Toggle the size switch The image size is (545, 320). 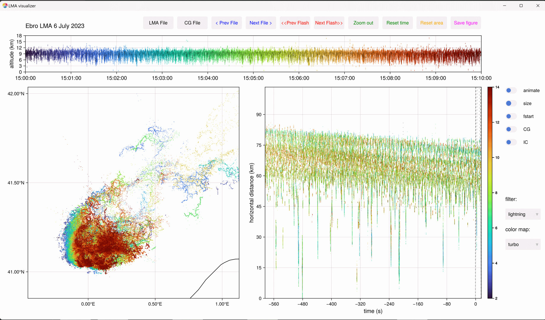tap(511, 103)
